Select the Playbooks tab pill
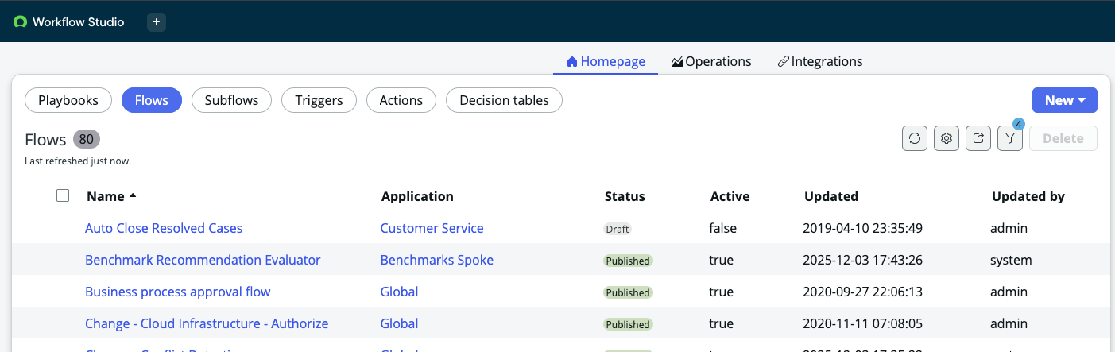Image resolution: width=1115 pixels, height=352 pixels. 68,100
